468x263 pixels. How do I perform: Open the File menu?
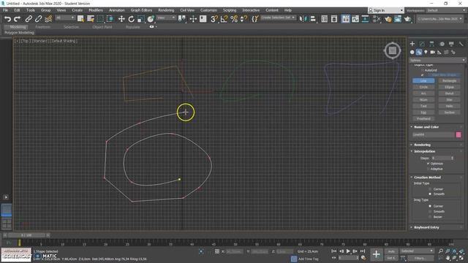coord(5,10)
